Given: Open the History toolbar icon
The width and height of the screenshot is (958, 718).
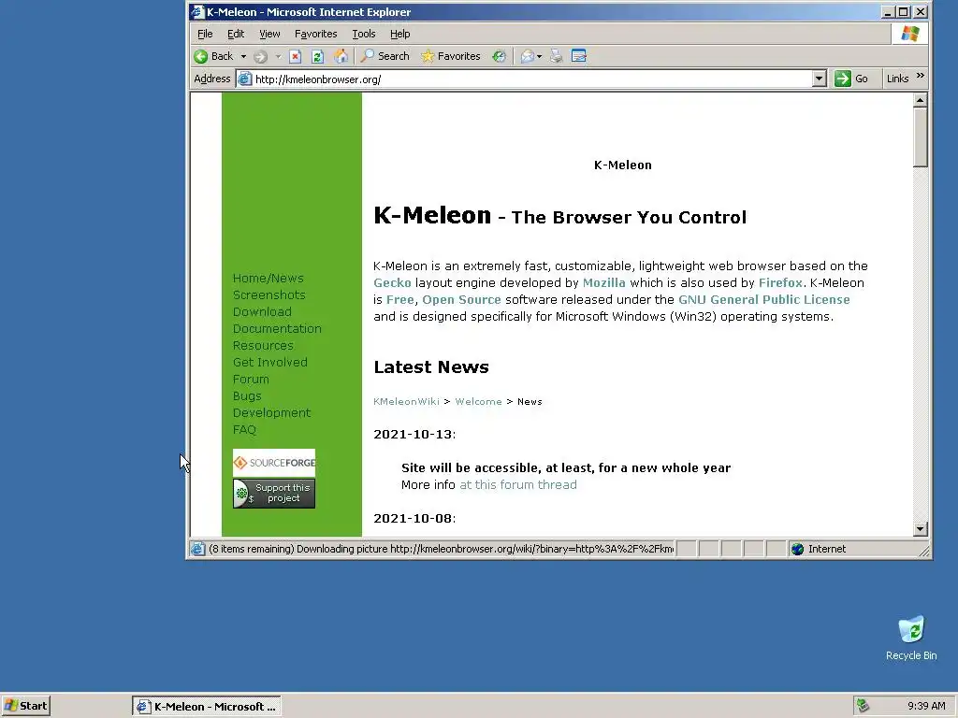Looking at the screenshot, I should (x=500, y=56).
